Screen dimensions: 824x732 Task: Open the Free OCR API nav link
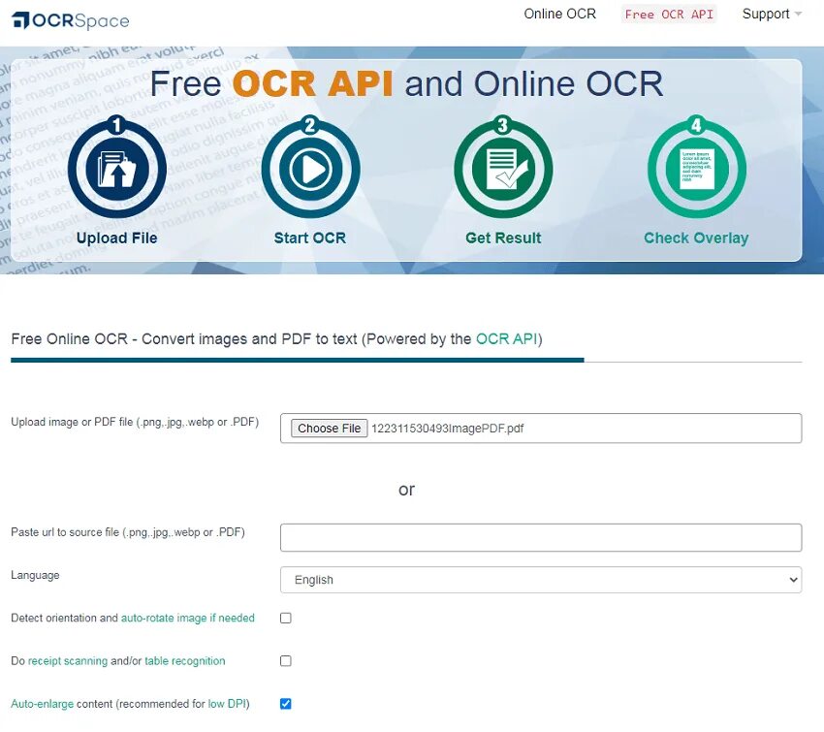(669, 15)
